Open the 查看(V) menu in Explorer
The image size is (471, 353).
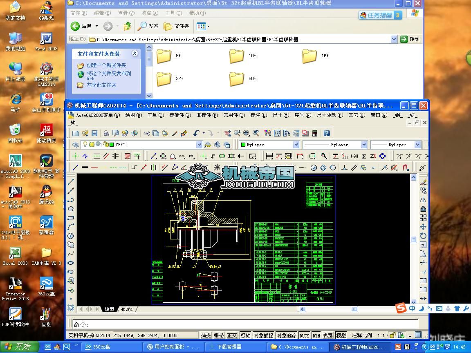tap(126, 13)
